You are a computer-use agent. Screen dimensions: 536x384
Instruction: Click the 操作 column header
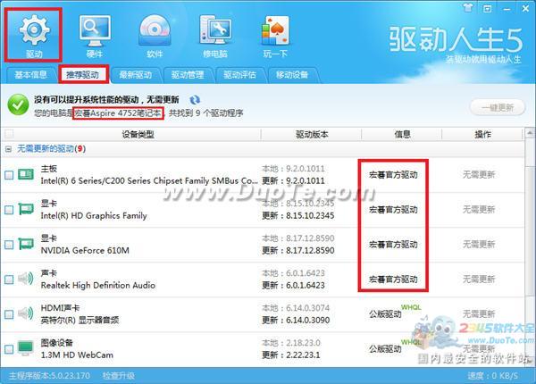482,134
